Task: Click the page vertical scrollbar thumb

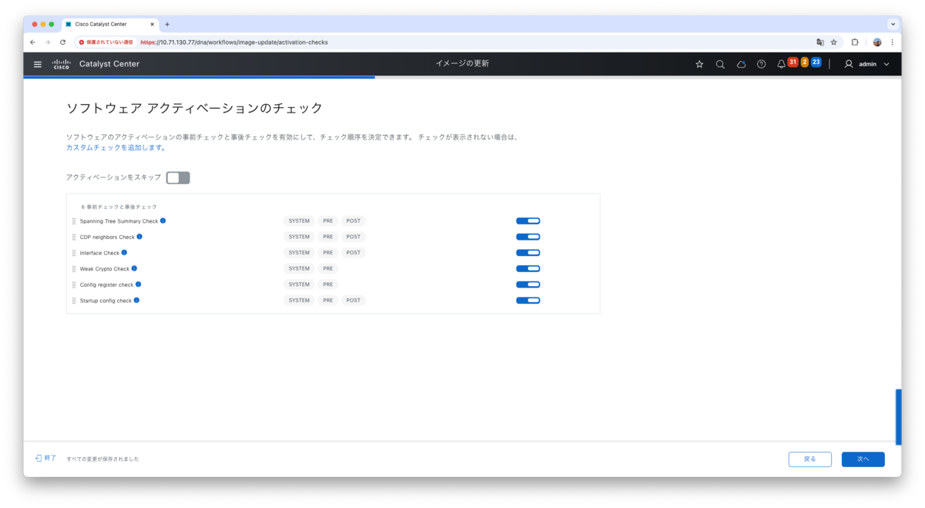Action: [x=898, y=417]
